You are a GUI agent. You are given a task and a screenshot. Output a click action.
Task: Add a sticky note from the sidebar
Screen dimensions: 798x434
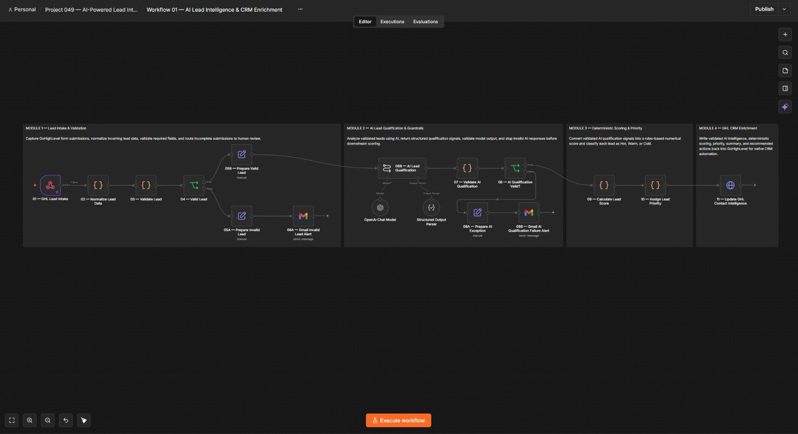pos(785,71)
